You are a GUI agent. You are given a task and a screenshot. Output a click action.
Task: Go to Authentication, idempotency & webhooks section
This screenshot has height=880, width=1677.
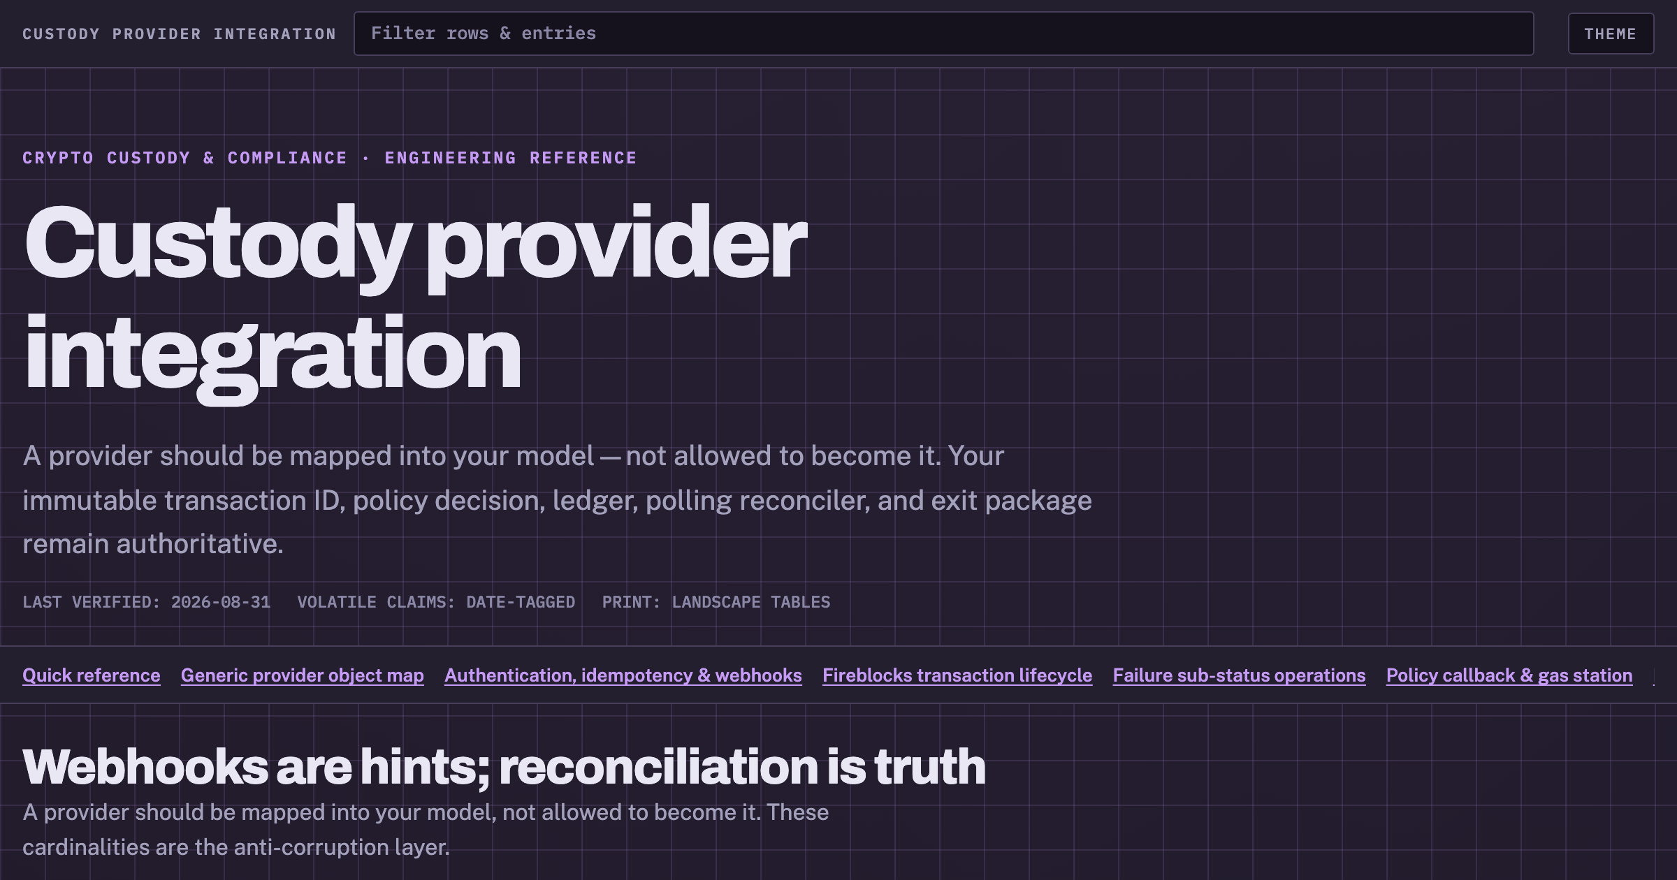[623, 675]
